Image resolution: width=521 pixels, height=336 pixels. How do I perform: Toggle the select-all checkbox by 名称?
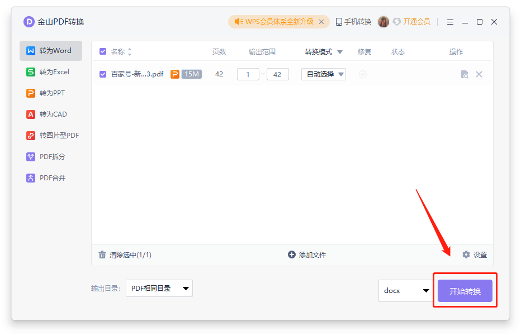coord(103,51)
